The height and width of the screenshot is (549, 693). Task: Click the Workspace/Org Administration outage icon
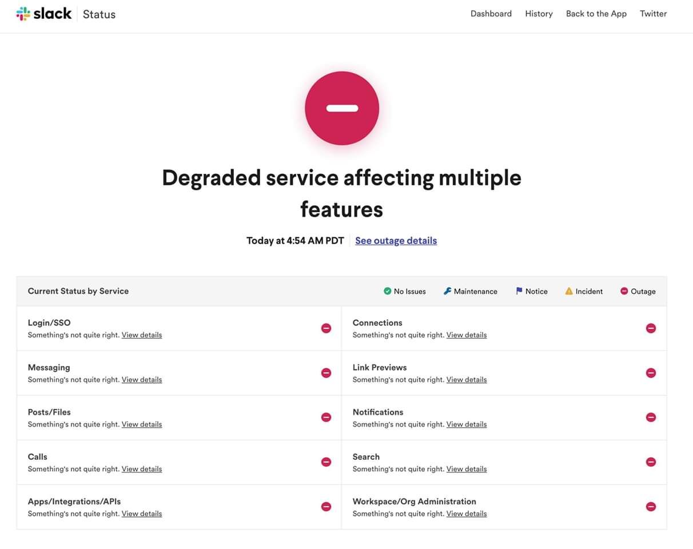651,507
